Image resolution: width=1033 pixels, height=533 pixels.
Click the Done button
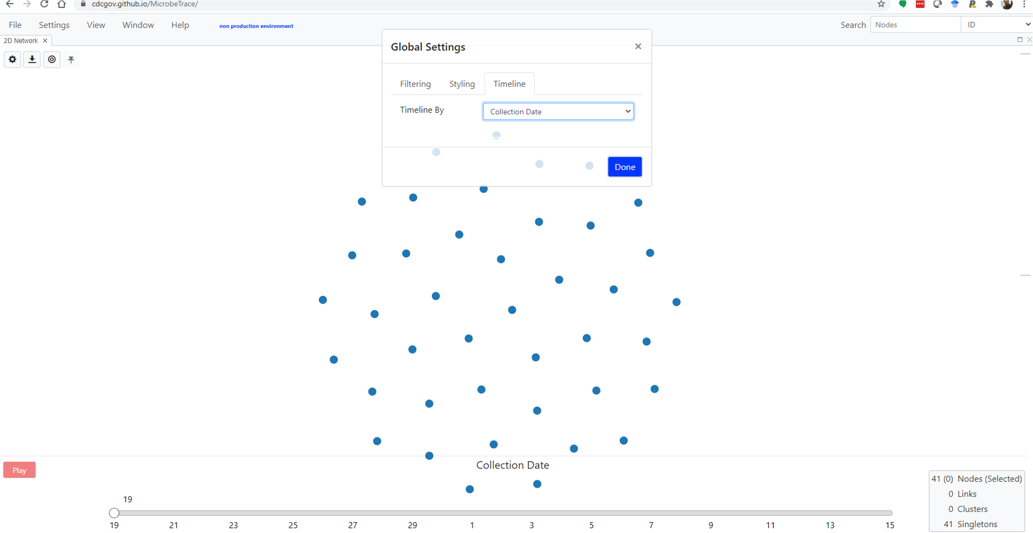click(624, 167)
